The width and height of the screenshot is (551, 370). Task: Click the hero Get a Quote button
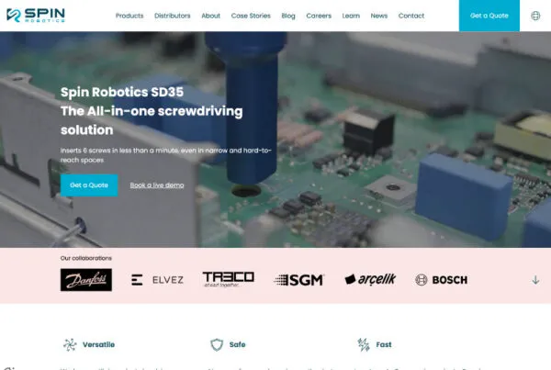89,185
